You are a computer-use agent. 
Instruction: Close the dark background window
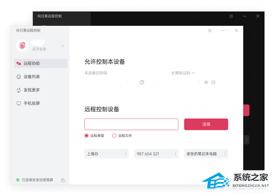point(258,16)
